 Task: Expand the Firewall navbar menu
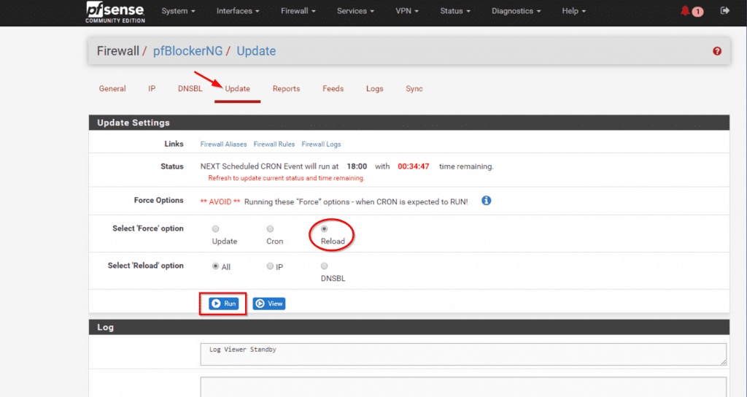click(298, 11)
